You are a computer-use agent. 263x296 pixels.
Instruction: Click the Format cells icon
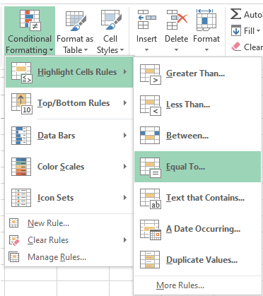tap(206, 20)
